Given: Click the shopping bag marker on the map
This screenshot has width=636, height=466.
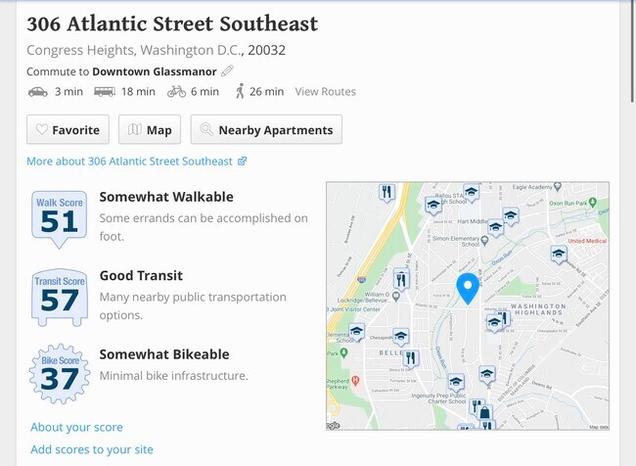Looking at the screenshot, I should pos(484,412).
